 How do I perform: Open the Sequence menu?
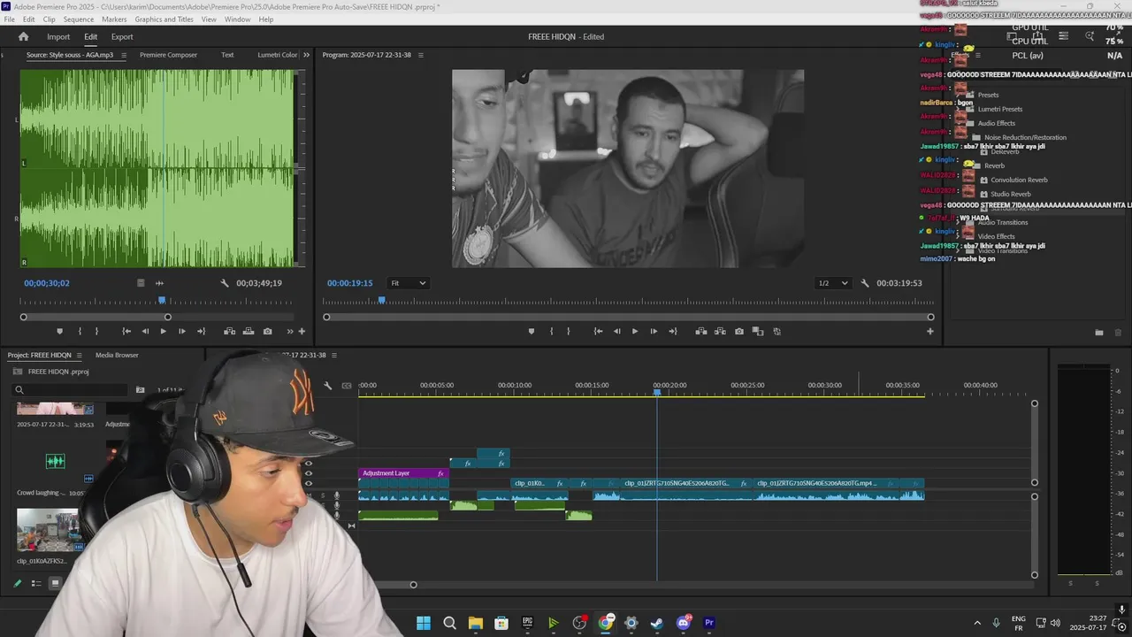pos(79,19)
